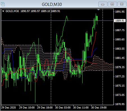Click the 1870.95 price scale label
127x111 pixels.
(x=120, y=104)
